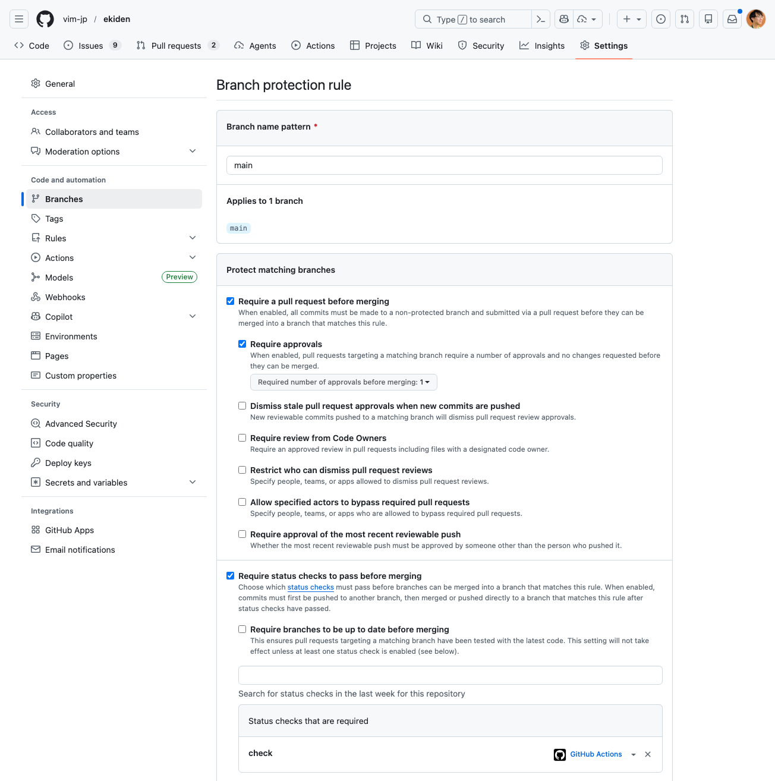Open the issues icon in header

pyautogui.click(x=661, y=19)
